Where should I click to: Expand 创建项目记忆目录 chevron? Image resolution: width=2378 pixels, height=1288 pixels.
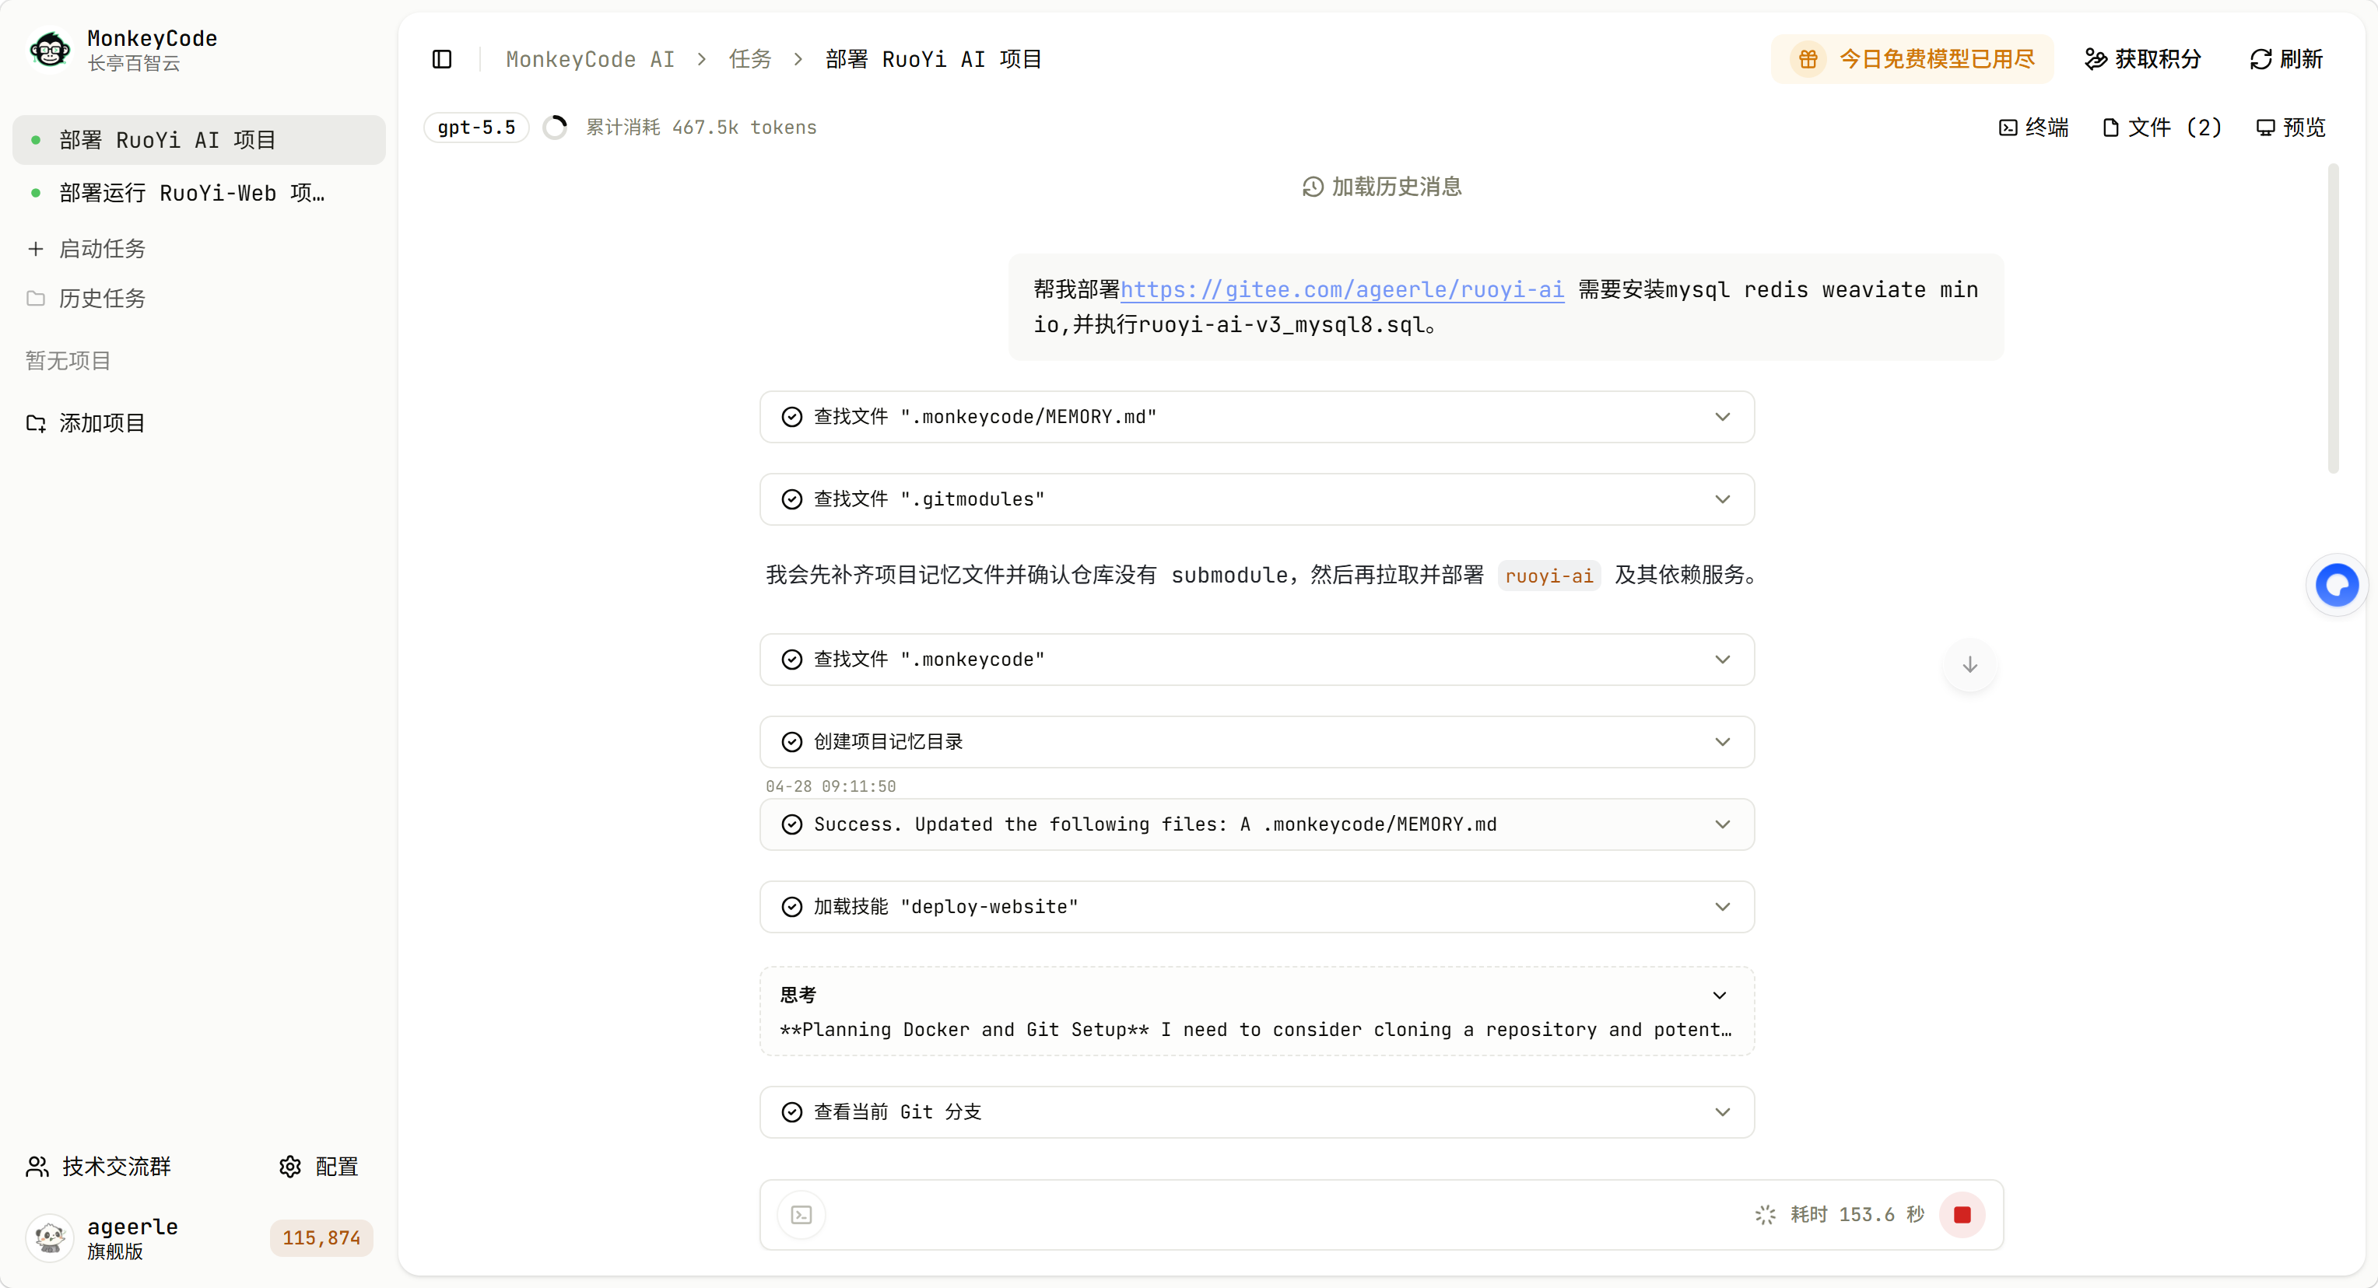point(1722,742)
